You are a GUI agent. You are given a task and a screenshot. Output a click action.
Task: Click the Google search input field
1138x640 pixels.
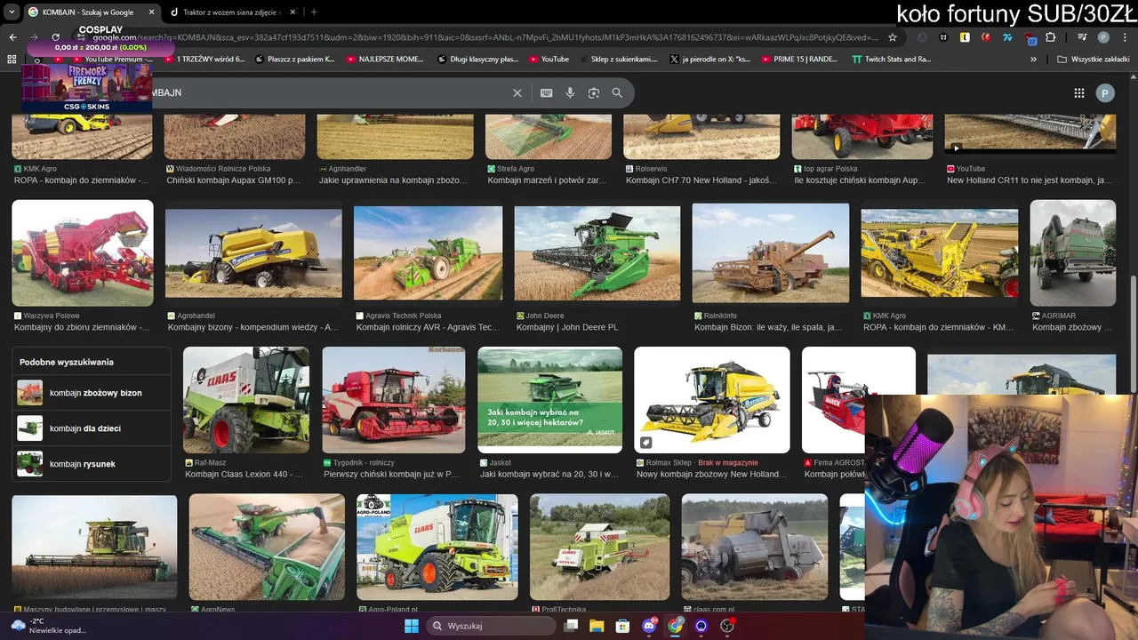coord(329,93)
